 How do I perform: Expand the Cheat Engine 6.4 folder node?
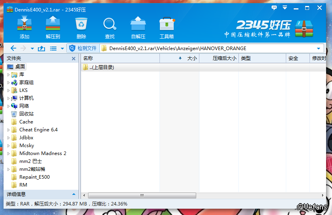pyautogui.click(x=9, y=130)
